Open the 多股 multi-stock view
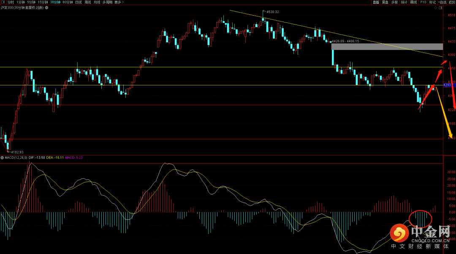This screenshot has width=456, height=254. pyautogui.click(x=394, y=2)
